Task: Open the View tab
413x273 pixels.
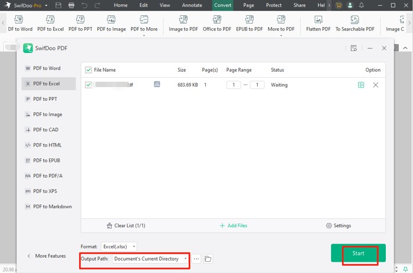Action: coord(165,5)
